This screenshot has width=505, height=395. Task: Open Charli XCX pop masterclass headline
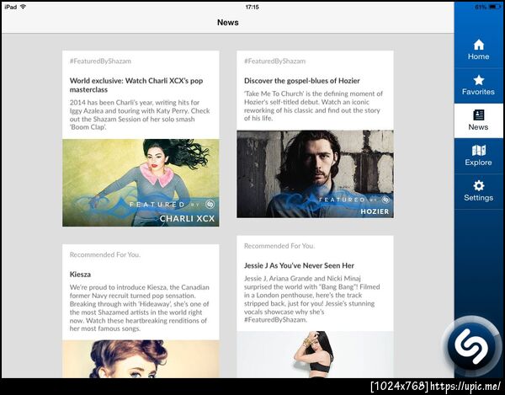pyautogui.click(x=136, y=85)
